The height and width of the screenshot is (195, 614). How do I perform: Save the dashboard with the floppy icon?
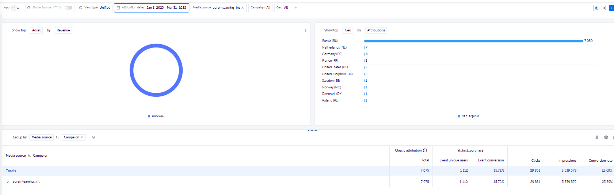click(597, 8)
